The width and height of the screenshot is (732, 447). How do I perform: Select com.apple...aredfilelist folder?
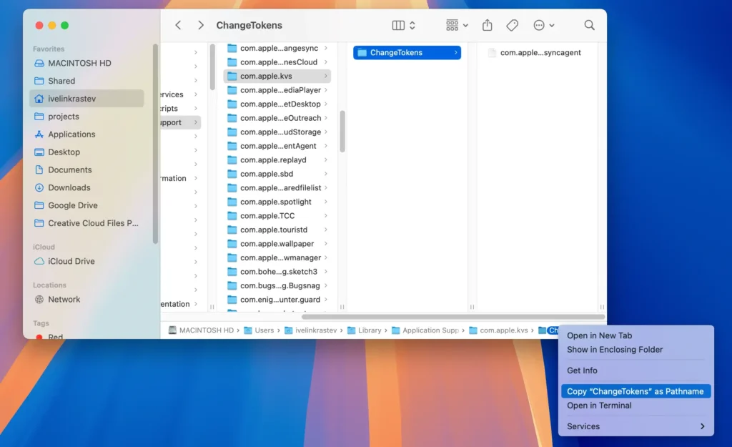click(277, 188)
